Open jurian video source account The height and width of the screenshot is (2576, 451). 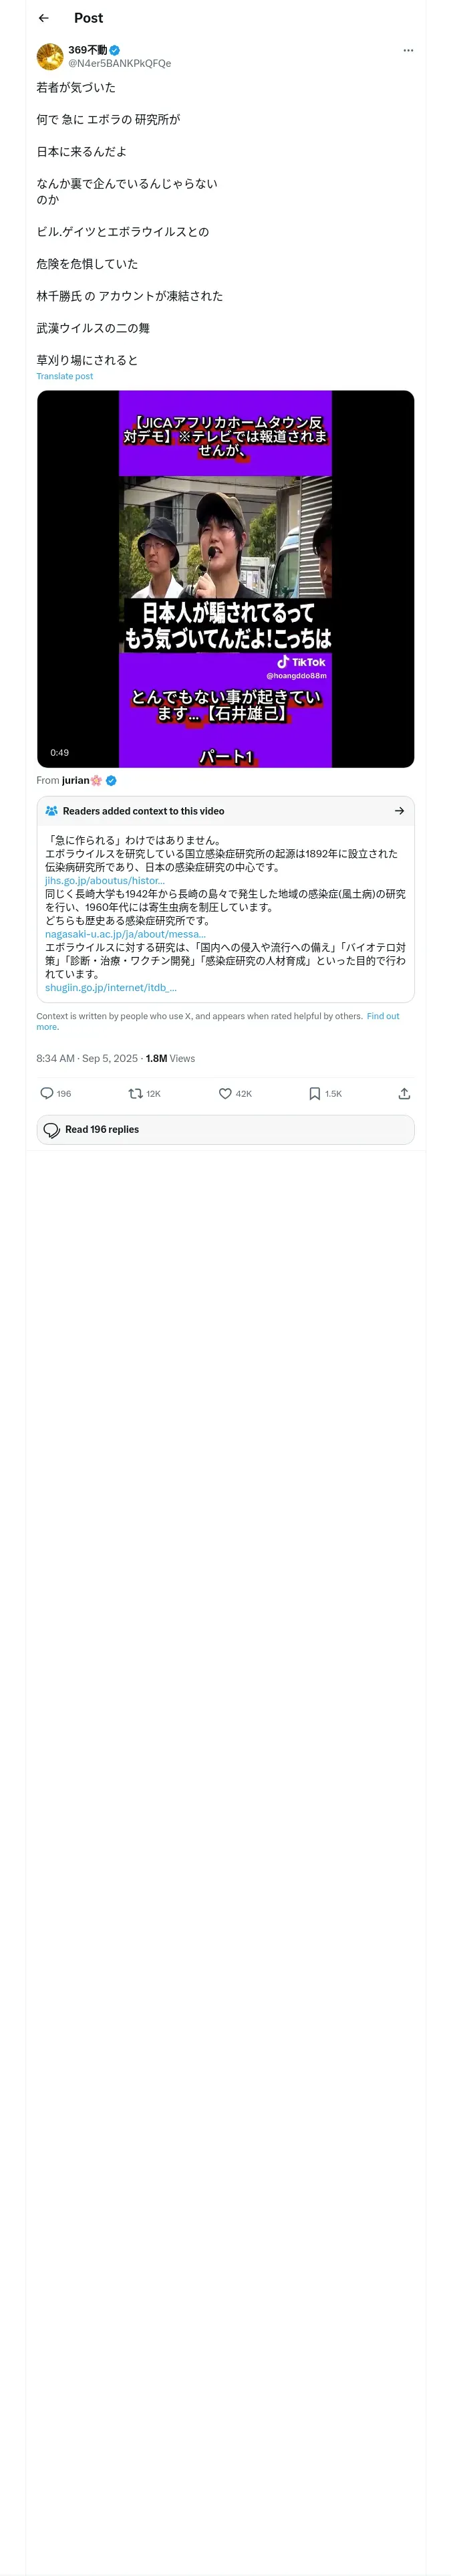[76, 780]
